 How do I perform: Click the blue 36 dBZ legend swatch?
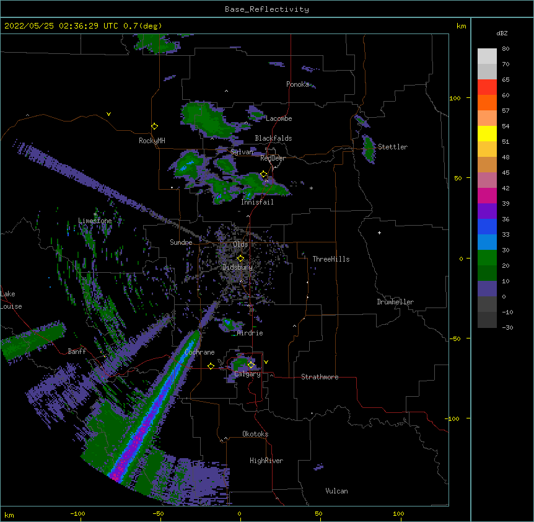(x=487, y=226)
